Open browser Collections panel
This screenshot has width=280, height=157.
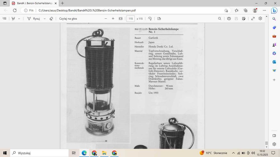click(246, 10)
